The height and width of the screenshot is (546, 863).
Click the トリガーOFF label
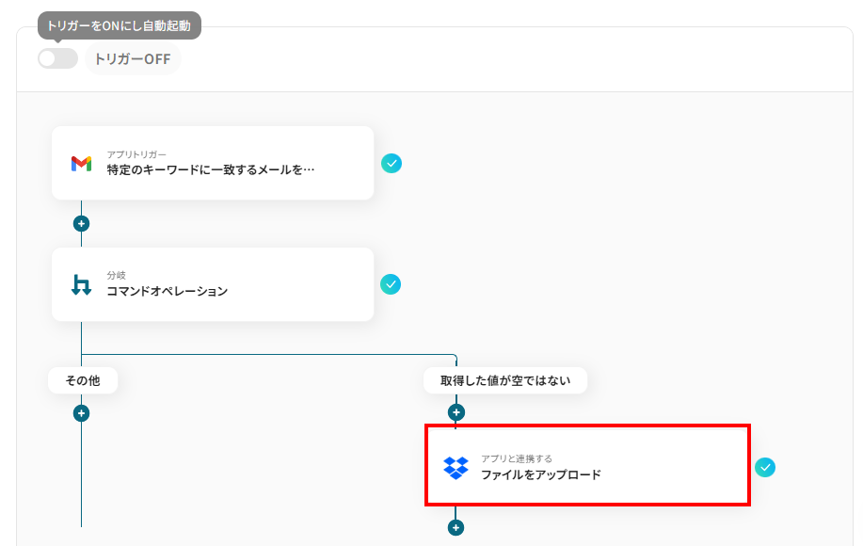(x=133, y=59)
